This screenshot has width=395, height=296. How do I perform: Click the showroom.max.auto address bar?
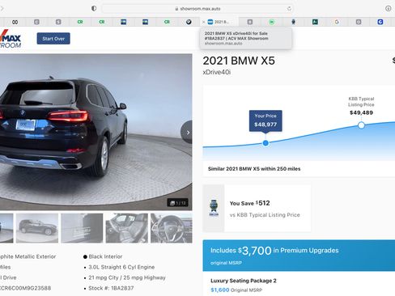tap(197, 9)
